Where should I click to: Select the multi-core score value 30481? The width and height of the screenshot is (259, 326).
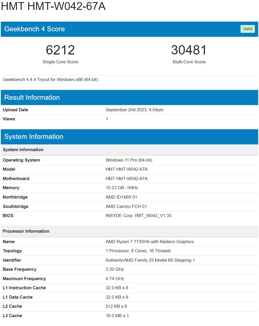click(x=189, y=50)
